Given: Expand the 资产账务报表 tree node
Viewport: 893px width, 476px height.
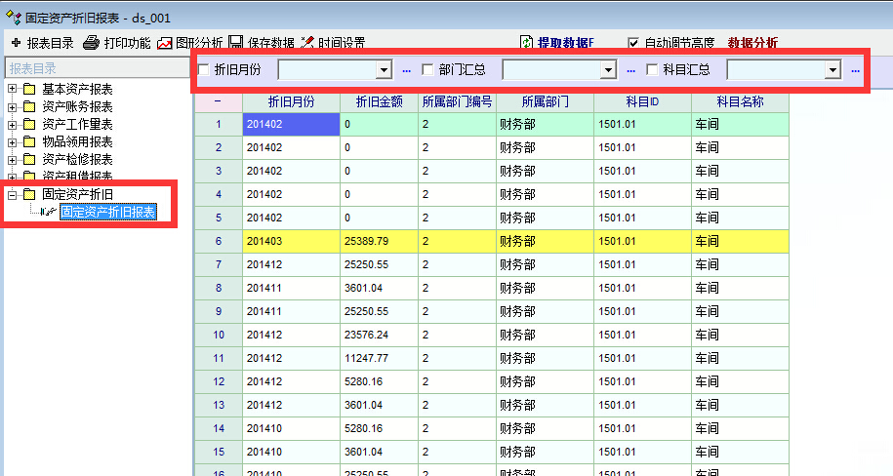Looking at the screenshot, I should tap(12, 107).
